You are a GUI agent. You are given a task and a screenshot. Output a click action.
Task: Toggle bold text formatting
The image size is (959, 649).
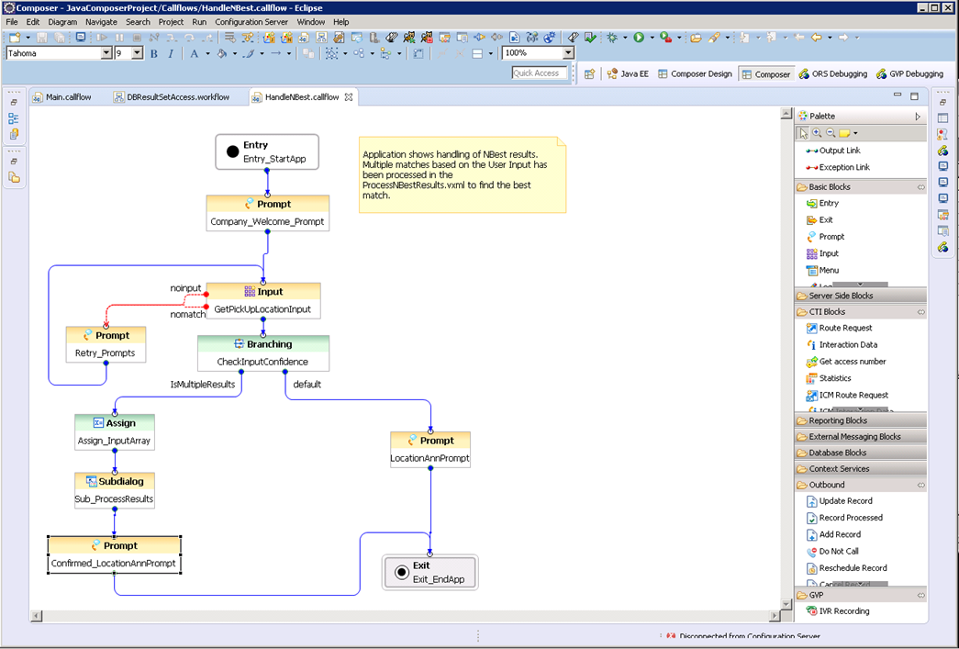(x=153, y=54)
